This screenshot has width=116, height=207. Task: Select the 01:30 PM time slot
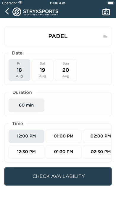coord(64,152)
